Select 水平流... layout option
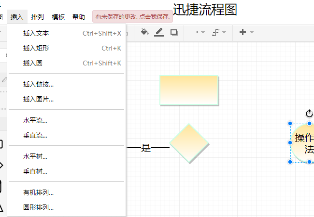The width and height of the screenshot is (314, 217). (x=67, y=120)
